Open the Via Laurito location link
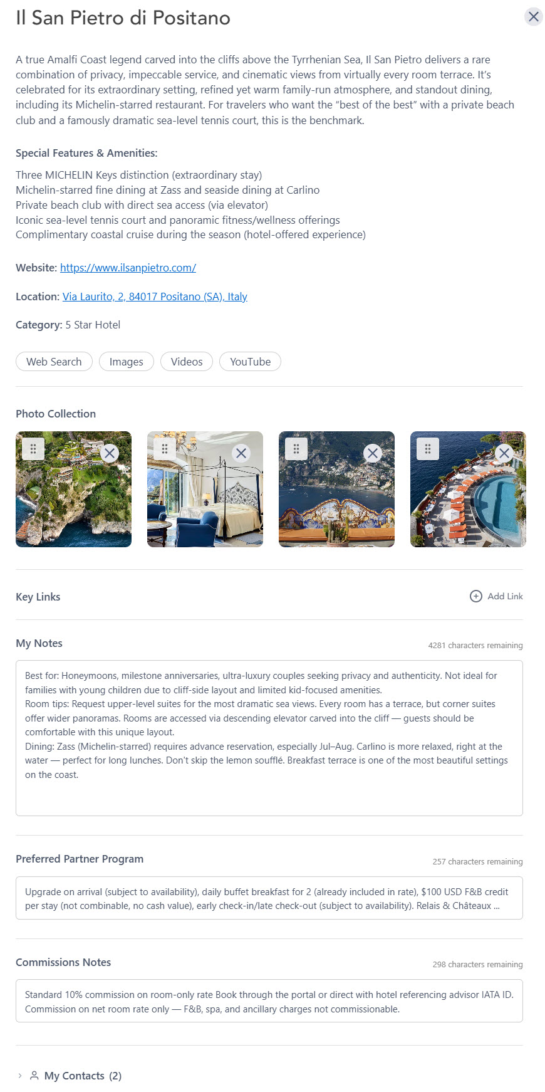This screenshot has width=545, height=1092. [155, 297]
